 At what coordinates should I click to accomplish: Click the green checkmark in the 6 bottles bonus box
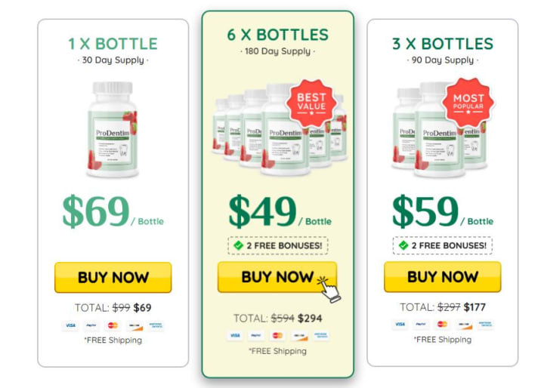238,245
